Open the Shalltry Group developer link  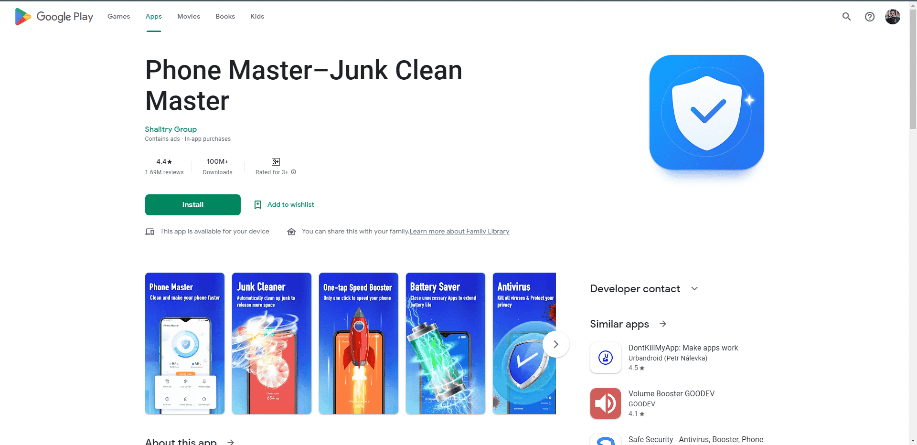pyautogui.click(x=171, y=129)
